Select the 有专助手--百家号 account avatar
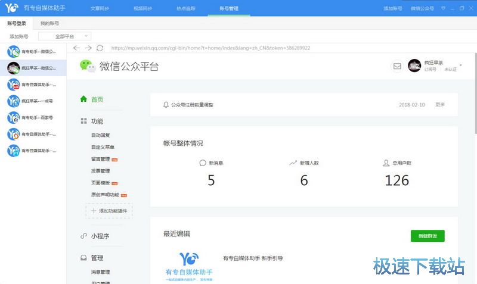The width and height of the screenshot is (477, 284). [x=13, y=117]
